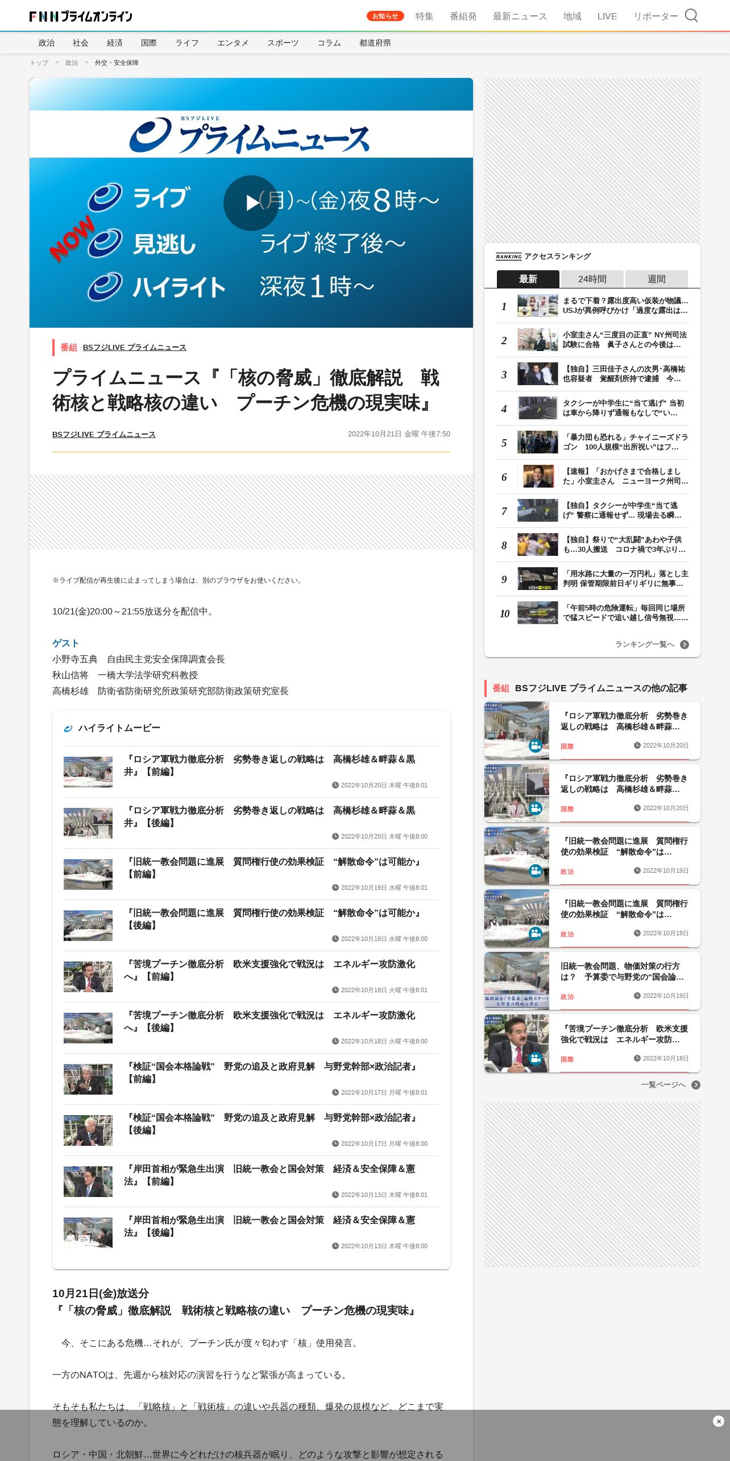The width and height of the screenshot is (730, 1461).
Task: Click the お知らせ badge
Action: tap(385, 16)
